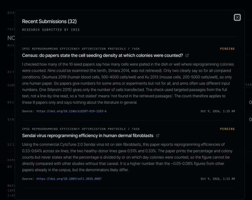The width and height of the screenshot is (252, 200).
Task: Click PENDING status on Sendai virus submission
Action: pyautogui.click(x=227, y=129)
